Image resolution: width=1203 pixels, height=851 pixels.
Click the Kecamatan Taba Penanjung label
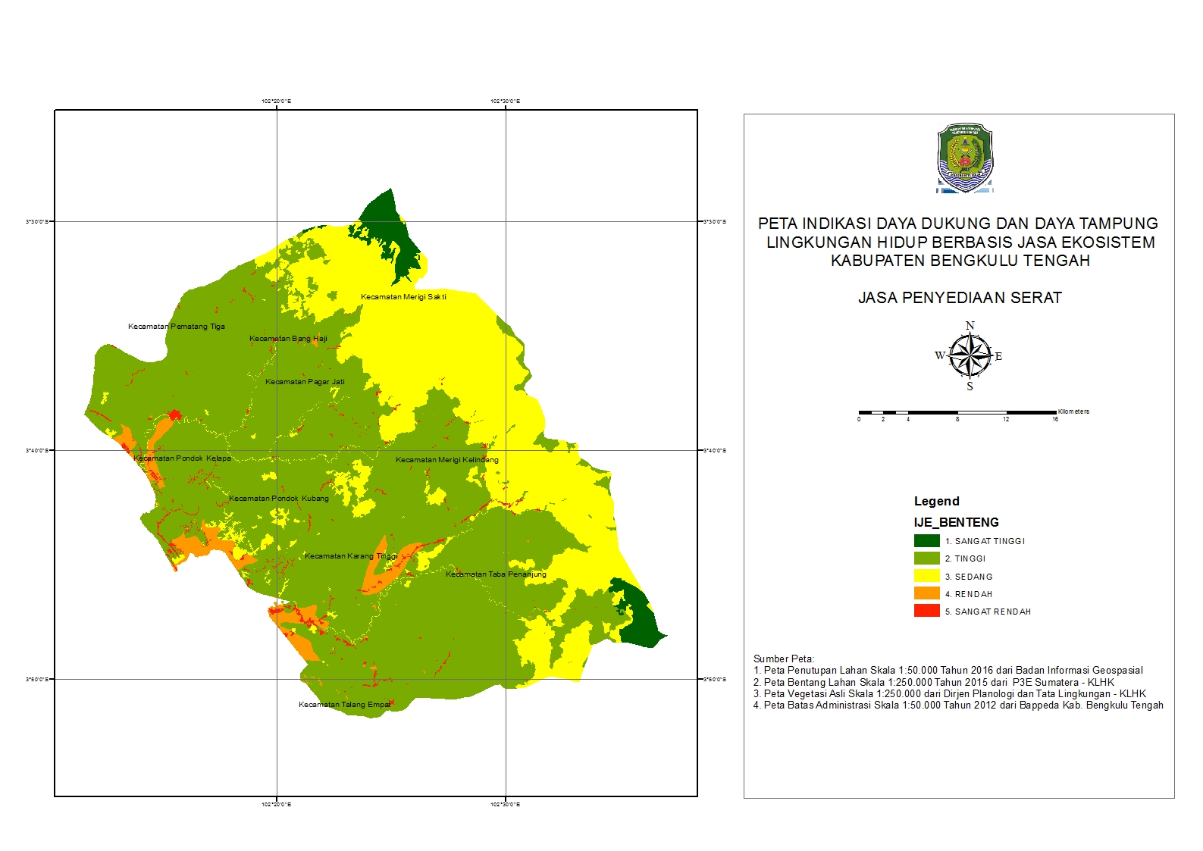click(x=496, y=574)
